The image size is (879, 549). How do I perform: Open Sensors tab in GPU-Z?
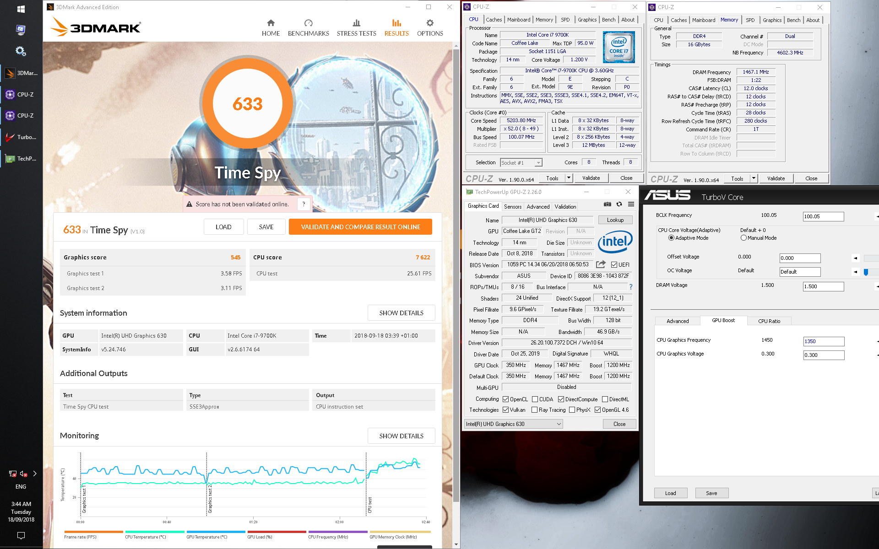click(512, 207)
